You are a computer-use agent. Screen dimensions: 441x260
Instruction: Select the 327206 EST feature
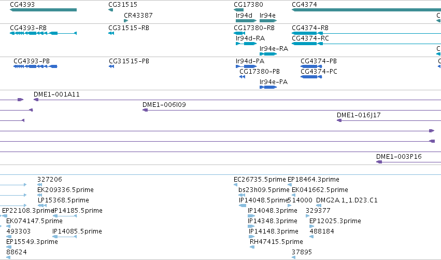(x=40, y=185)
